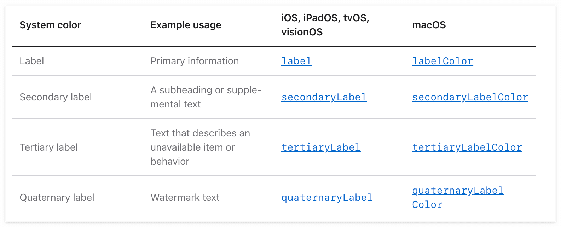
Task: Click the Example usage column header
Action: (186, 25)
